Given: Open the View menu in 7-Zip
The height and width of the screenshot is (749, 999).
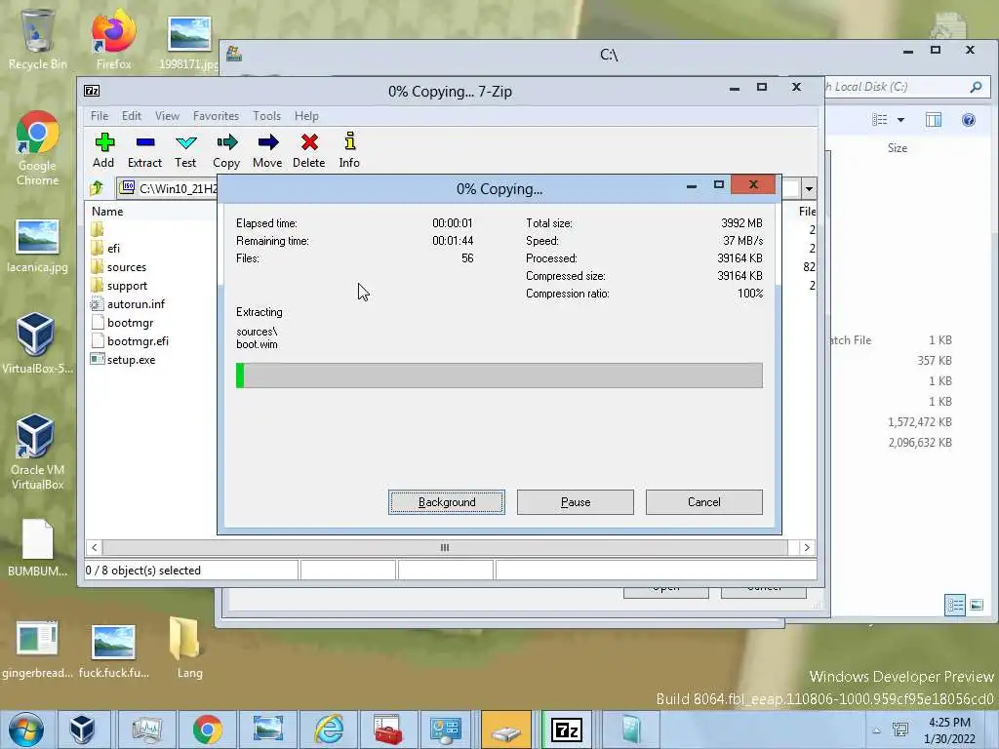Looking at the screenshot, I should pyautogui.click(x=167, y=116).
